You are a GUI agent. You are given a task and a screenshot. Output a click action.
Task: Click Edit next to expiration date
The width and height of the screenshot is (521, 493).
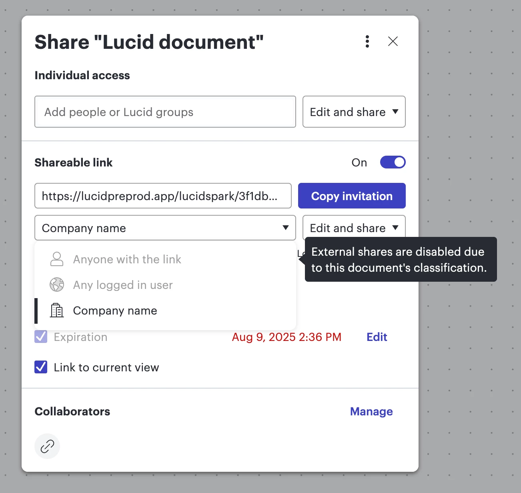coord(377,337)
